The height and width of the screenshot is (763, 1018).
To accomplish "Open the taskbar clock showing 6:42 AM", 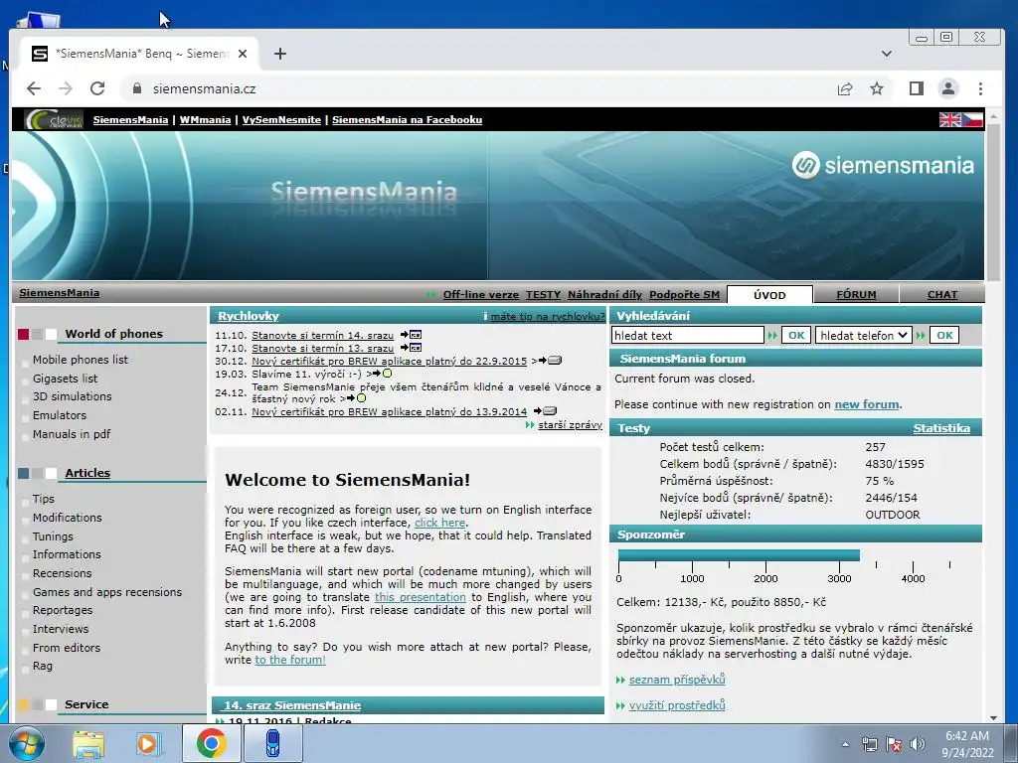I will click(967, 744).
